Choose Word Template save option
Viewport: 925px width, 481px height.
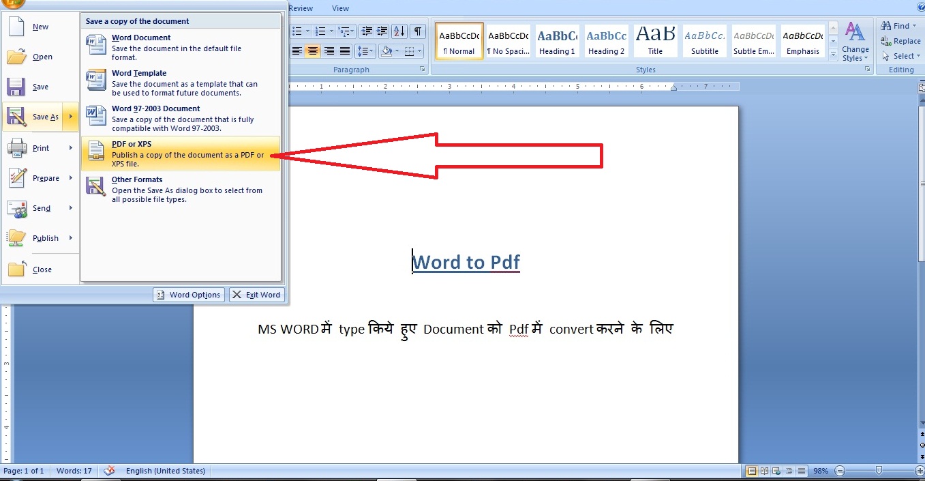180,83
